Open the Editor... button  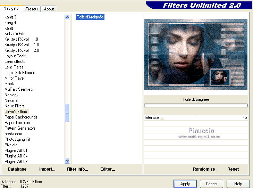coord(108,169)
